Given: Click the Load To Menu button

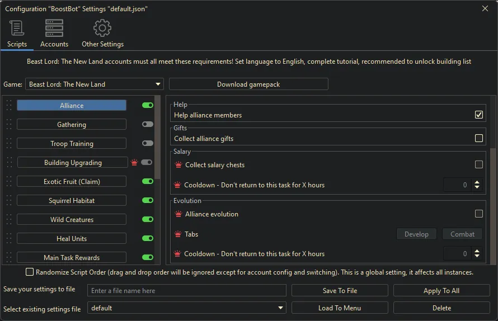Looking at the screenshot, I should click(x=340, y=308).
